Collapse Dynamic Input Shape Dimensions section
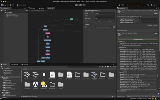 pos(118,17)
